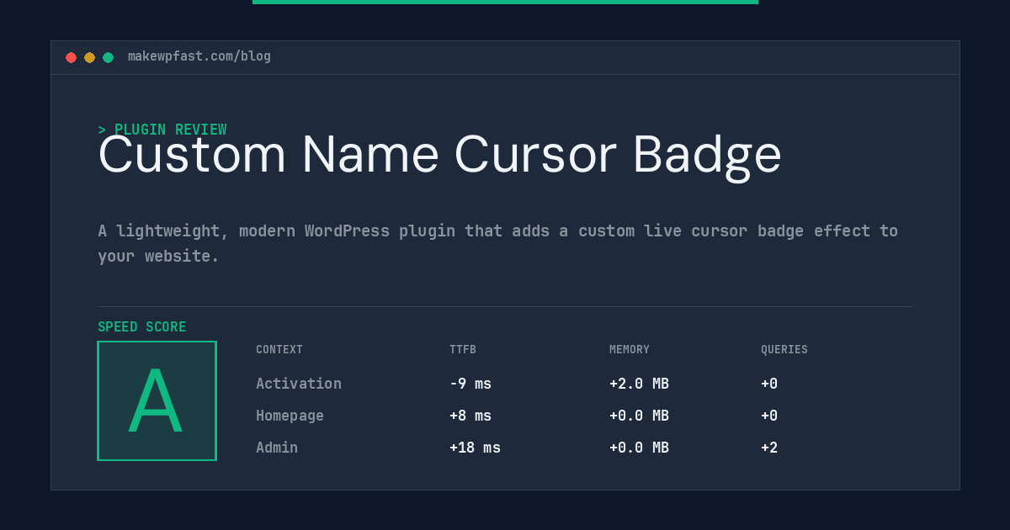Click the Admin '+0.0 MB' memory value
This screenshot has height=530, width=1010.
point(639,448)
